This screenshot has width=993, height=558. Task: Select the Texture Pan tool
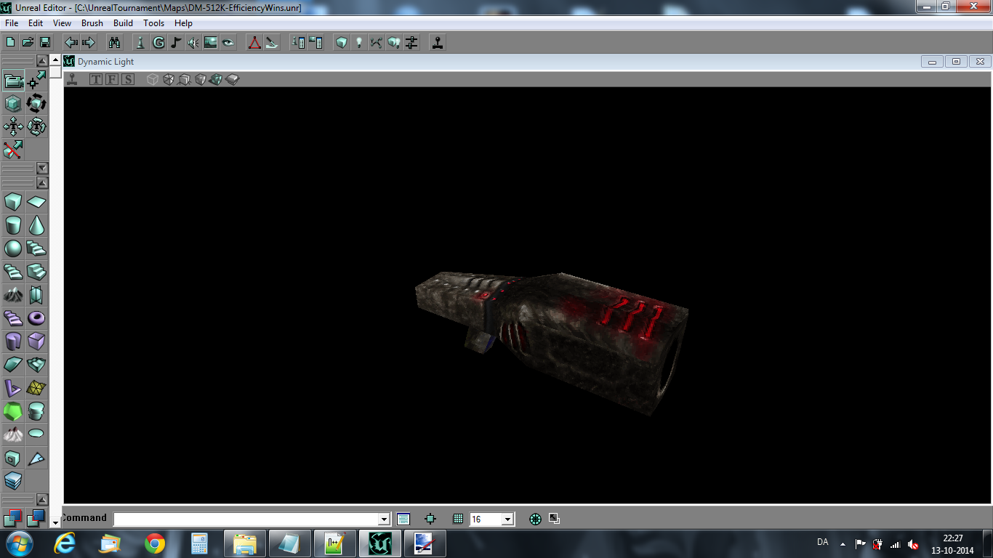13,127
